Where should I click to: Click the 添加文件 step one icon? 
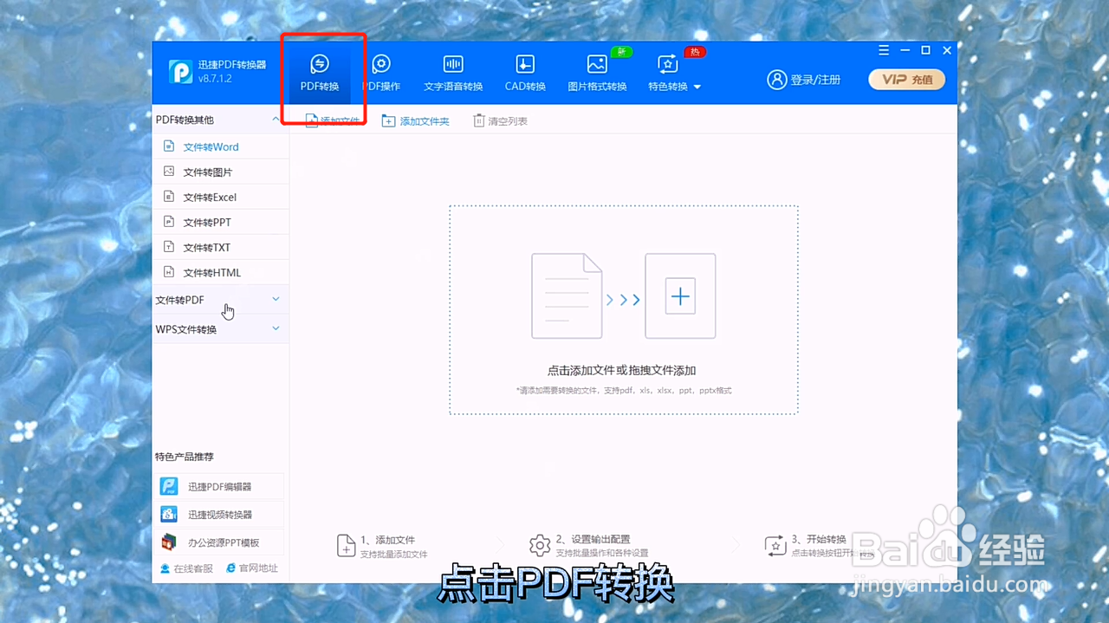pyautogui.click(x=346, y=545)
